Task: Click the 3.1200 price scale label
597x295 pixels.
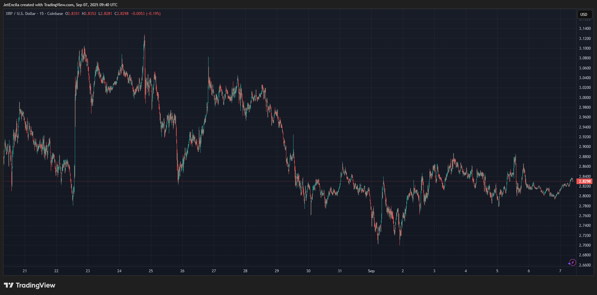Action: coord(585,39)
